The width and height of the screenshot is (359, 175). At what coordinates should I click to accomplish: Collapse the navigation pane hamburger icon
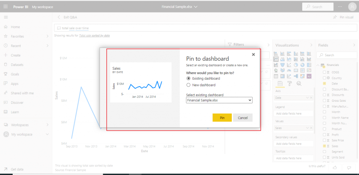coord(6,17)
